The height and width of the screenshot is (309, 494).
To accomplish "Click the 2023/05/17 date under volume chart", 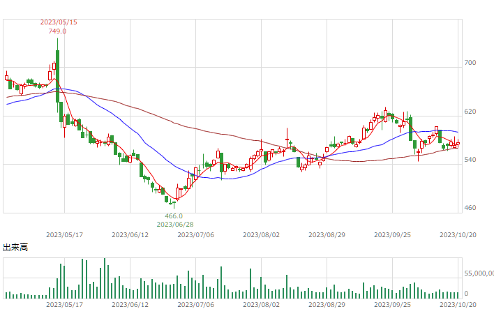I will tap(65, 305).
